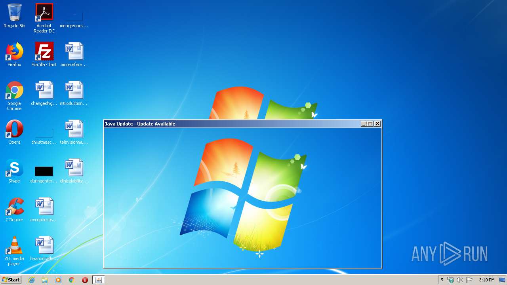Open Windows Media Player from taskbar
The image size is (507, 285).
click(58, 280)
